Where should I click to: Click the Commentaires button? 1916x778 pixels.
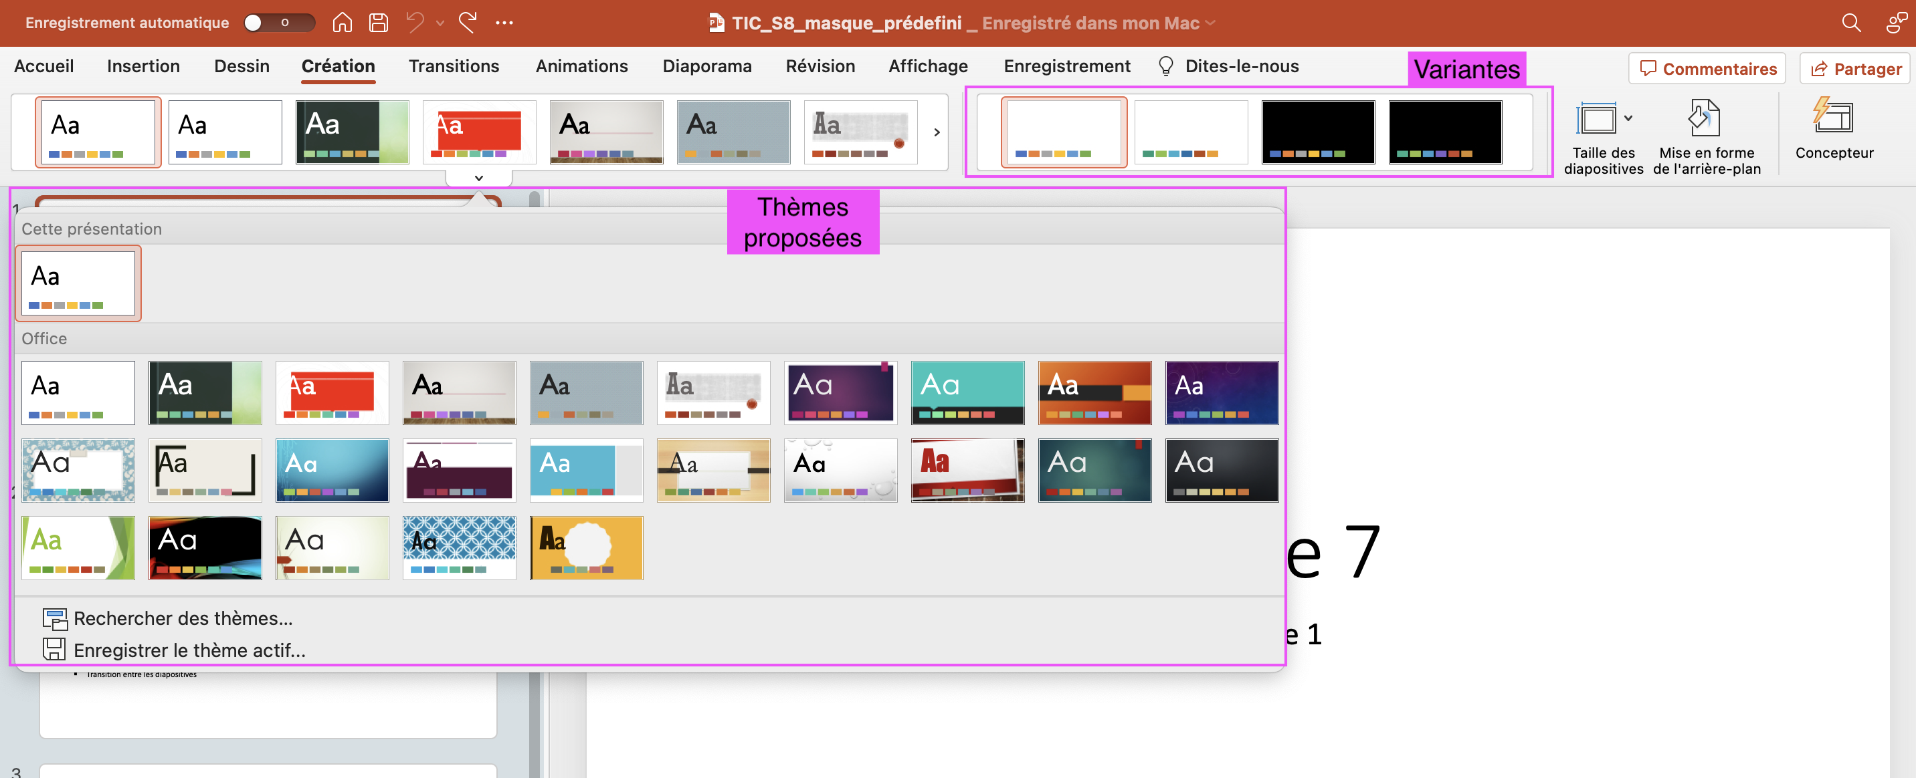(1707, 68)
